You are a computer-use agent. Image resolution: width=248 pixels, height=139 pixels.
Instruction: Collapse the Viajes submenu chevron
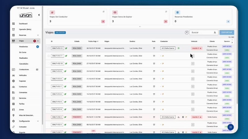coord(38,41)
